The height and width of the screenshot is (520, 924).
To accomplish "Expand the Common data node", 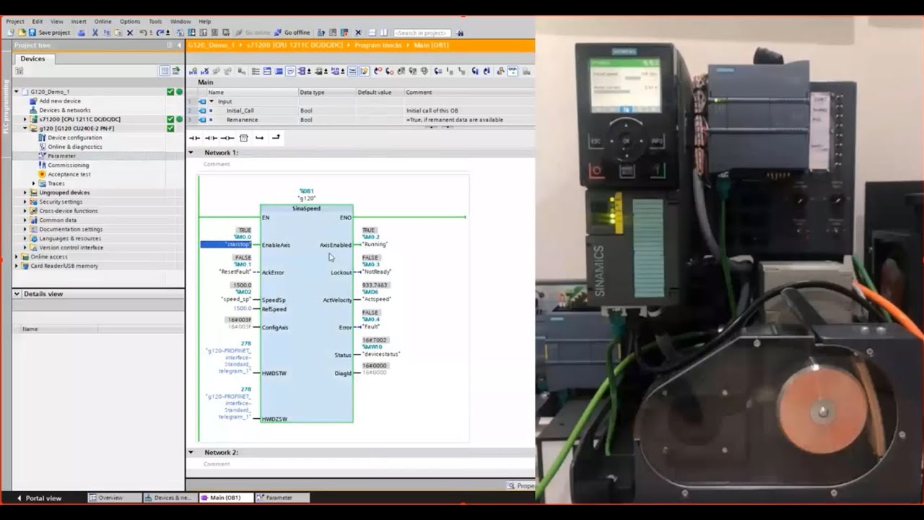I will coord(25,220).
